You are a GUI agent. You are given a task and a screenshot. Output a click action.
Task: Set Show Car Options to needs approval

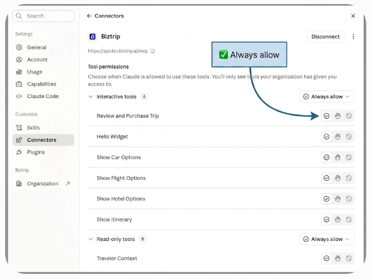click(338, 157)
